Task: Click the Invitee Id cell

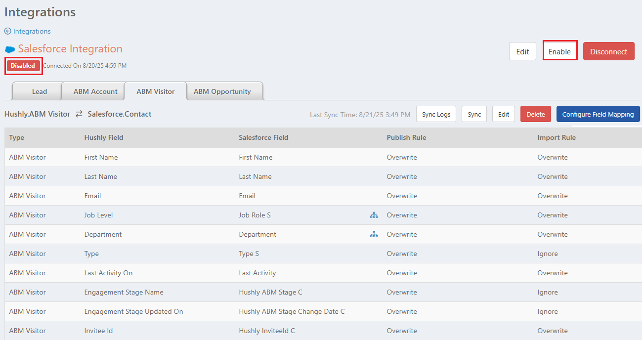Action: coord(99,331)
